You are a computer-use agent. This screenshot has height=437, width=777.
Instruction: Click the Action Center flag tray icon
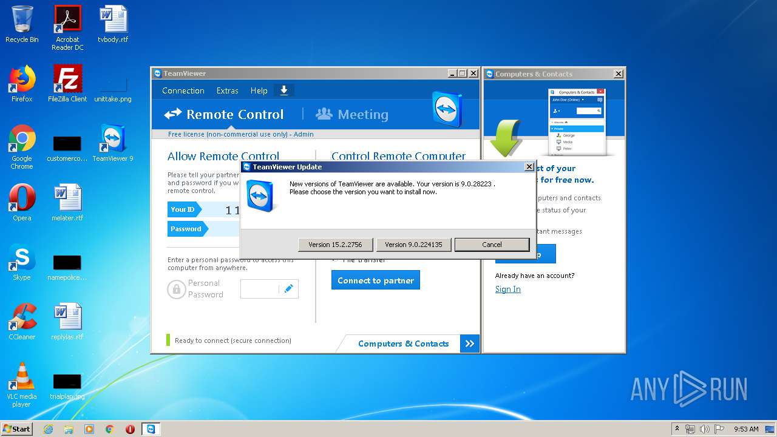[718, 429]
